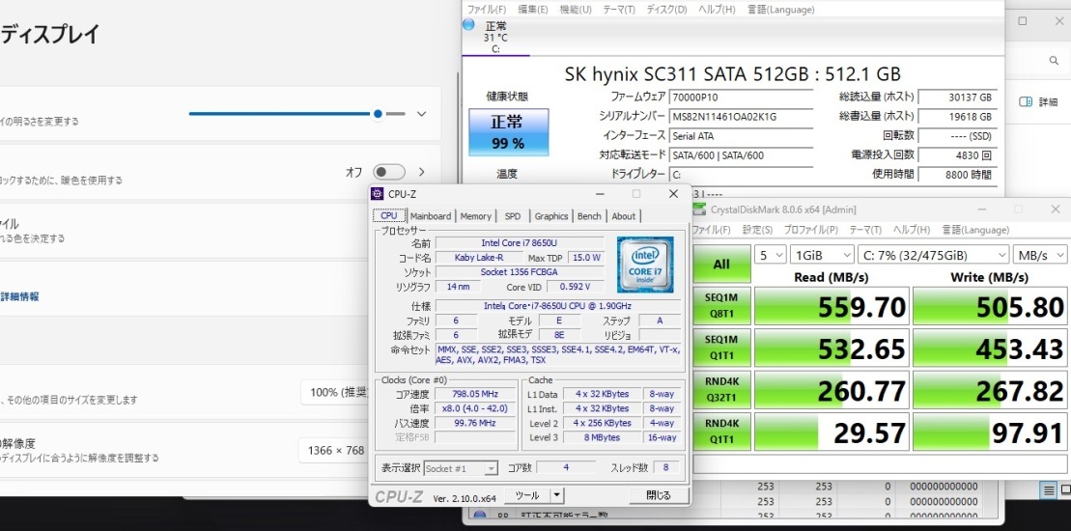Image resolution: width=1071 pixels, height=531 pixels.
Task: Click the 正常 99% health status box
Action: click(508, 132)
